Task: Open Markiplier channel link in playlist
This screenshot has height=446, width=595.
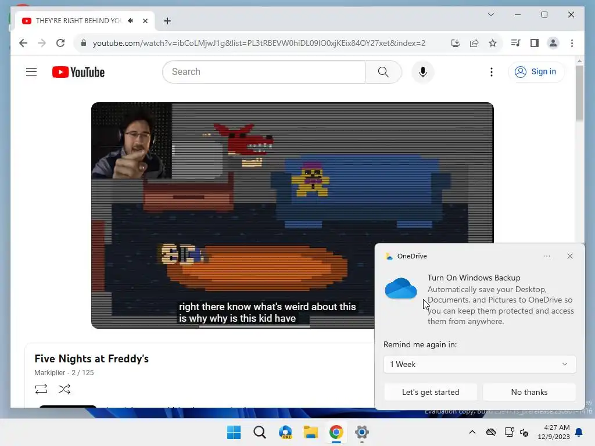Action: (49, 372)
